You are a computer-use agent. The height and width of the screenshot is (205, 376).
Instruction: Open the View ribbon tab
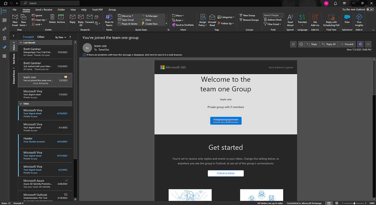pos(73,10)
